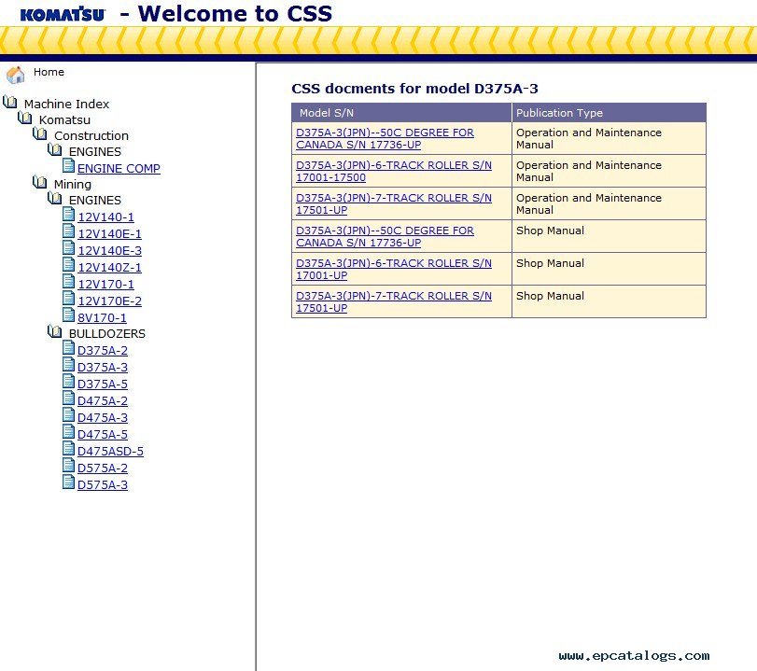This screenshot has height=671, width=757.
Task: Collapse the Mining book icon
Action: (40, 182)
